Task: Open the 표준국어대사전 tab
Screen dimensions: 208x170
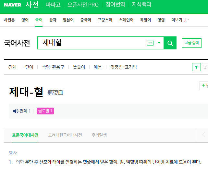Action: click(25, 135)
